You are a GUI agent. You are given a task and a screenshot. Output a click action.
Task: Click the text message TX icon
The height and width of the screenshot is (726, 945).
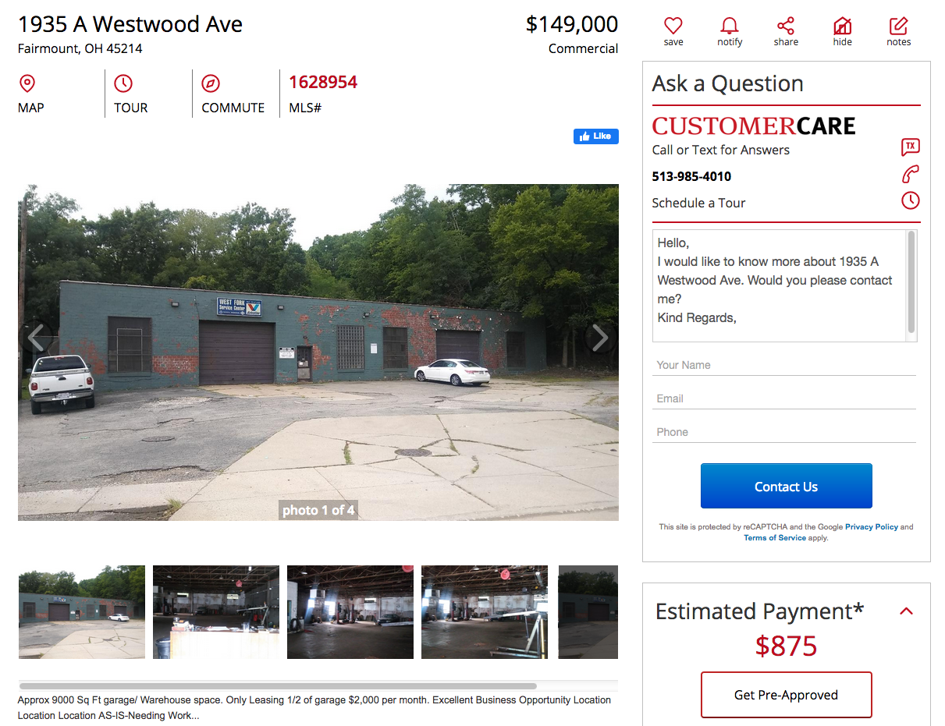tap(911, 147)
